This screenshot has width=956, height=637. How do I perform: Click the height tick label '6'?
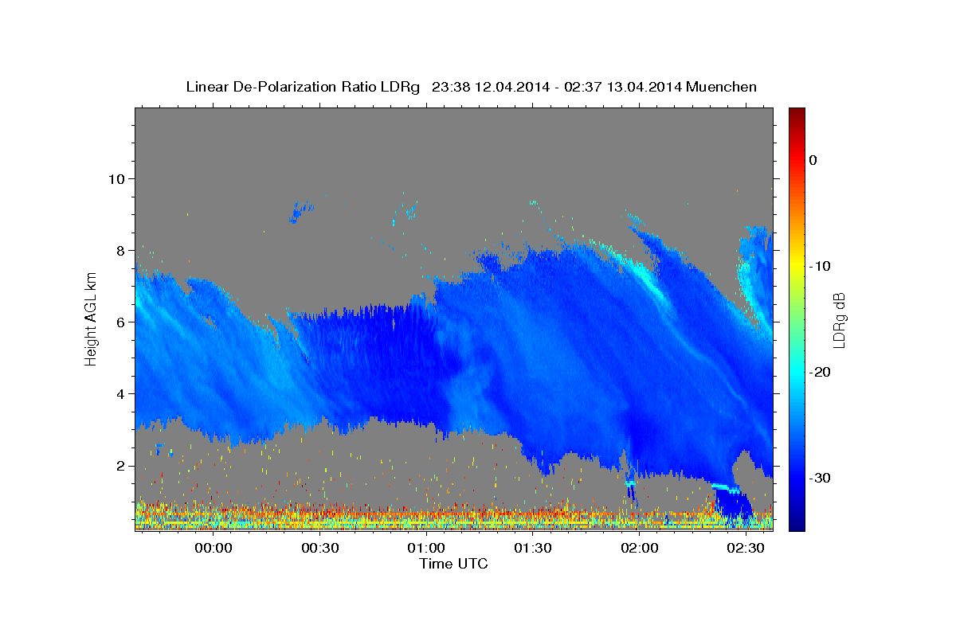coord(121,322)
